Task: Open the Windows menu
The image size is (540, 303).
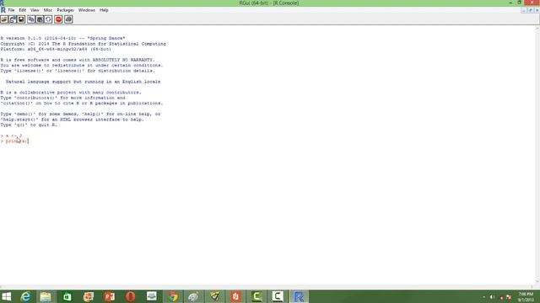Action: (87, 10)
